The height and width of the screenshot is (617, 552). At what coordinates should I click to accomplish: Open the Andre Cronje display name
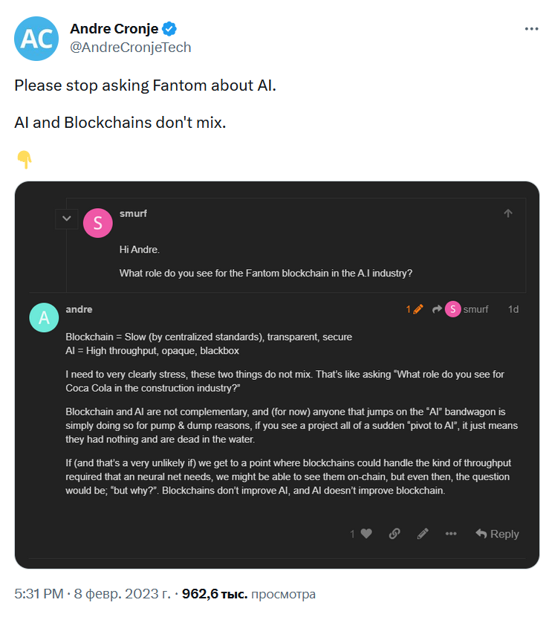[x=114, y=29]
